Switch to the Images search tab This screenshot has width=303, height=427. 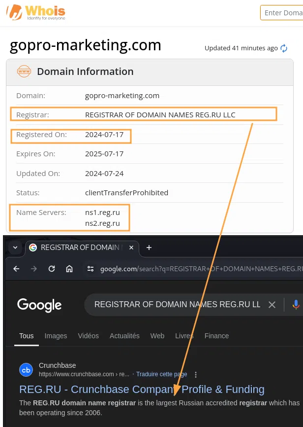(56, 336)
